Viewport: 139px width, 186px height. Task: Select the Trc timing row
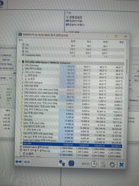coord(73,49)
